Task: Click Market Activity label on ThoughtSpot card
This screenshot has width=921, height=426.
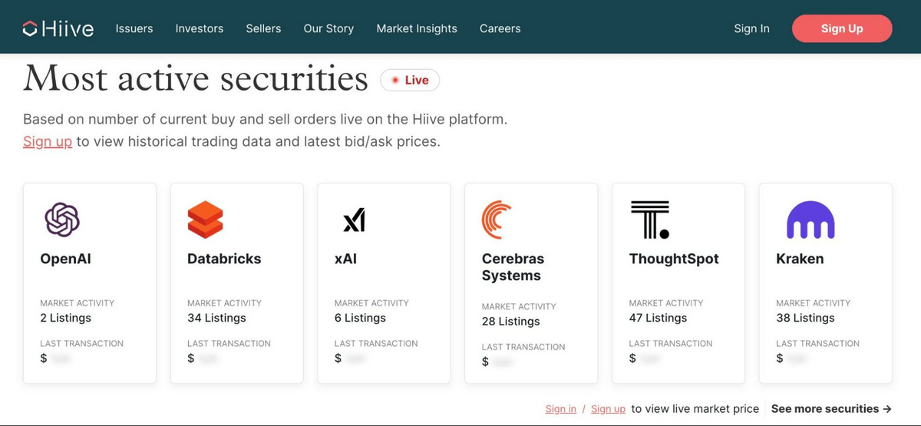Action: click(666, 303)
